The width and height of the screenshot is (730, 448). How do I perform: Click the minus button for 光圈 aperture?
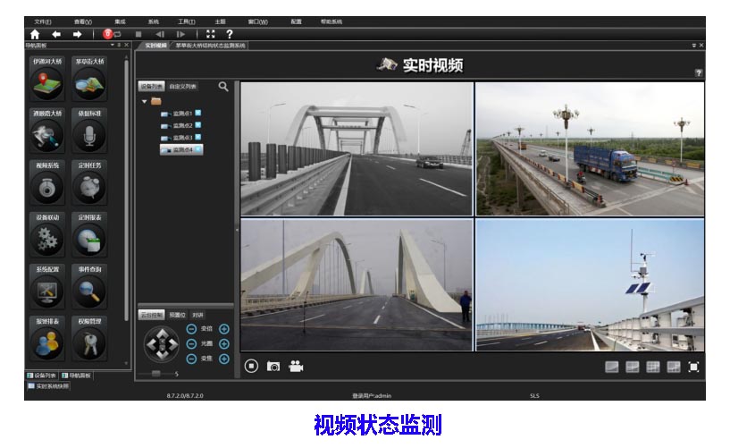click(x=191, y=343)
